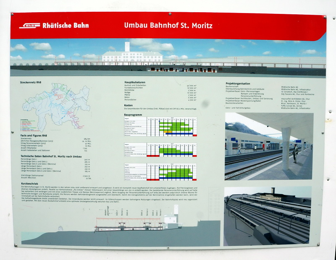This screenshot has width=336, height=260.
Task: Select the "Pfähle" row
Action: coord(160,95)
